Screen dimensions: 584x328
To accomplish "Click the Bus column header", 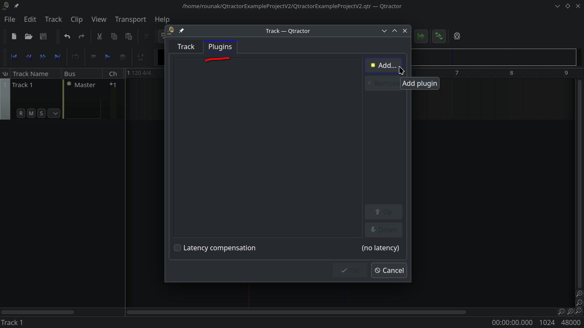I will 82,73.
